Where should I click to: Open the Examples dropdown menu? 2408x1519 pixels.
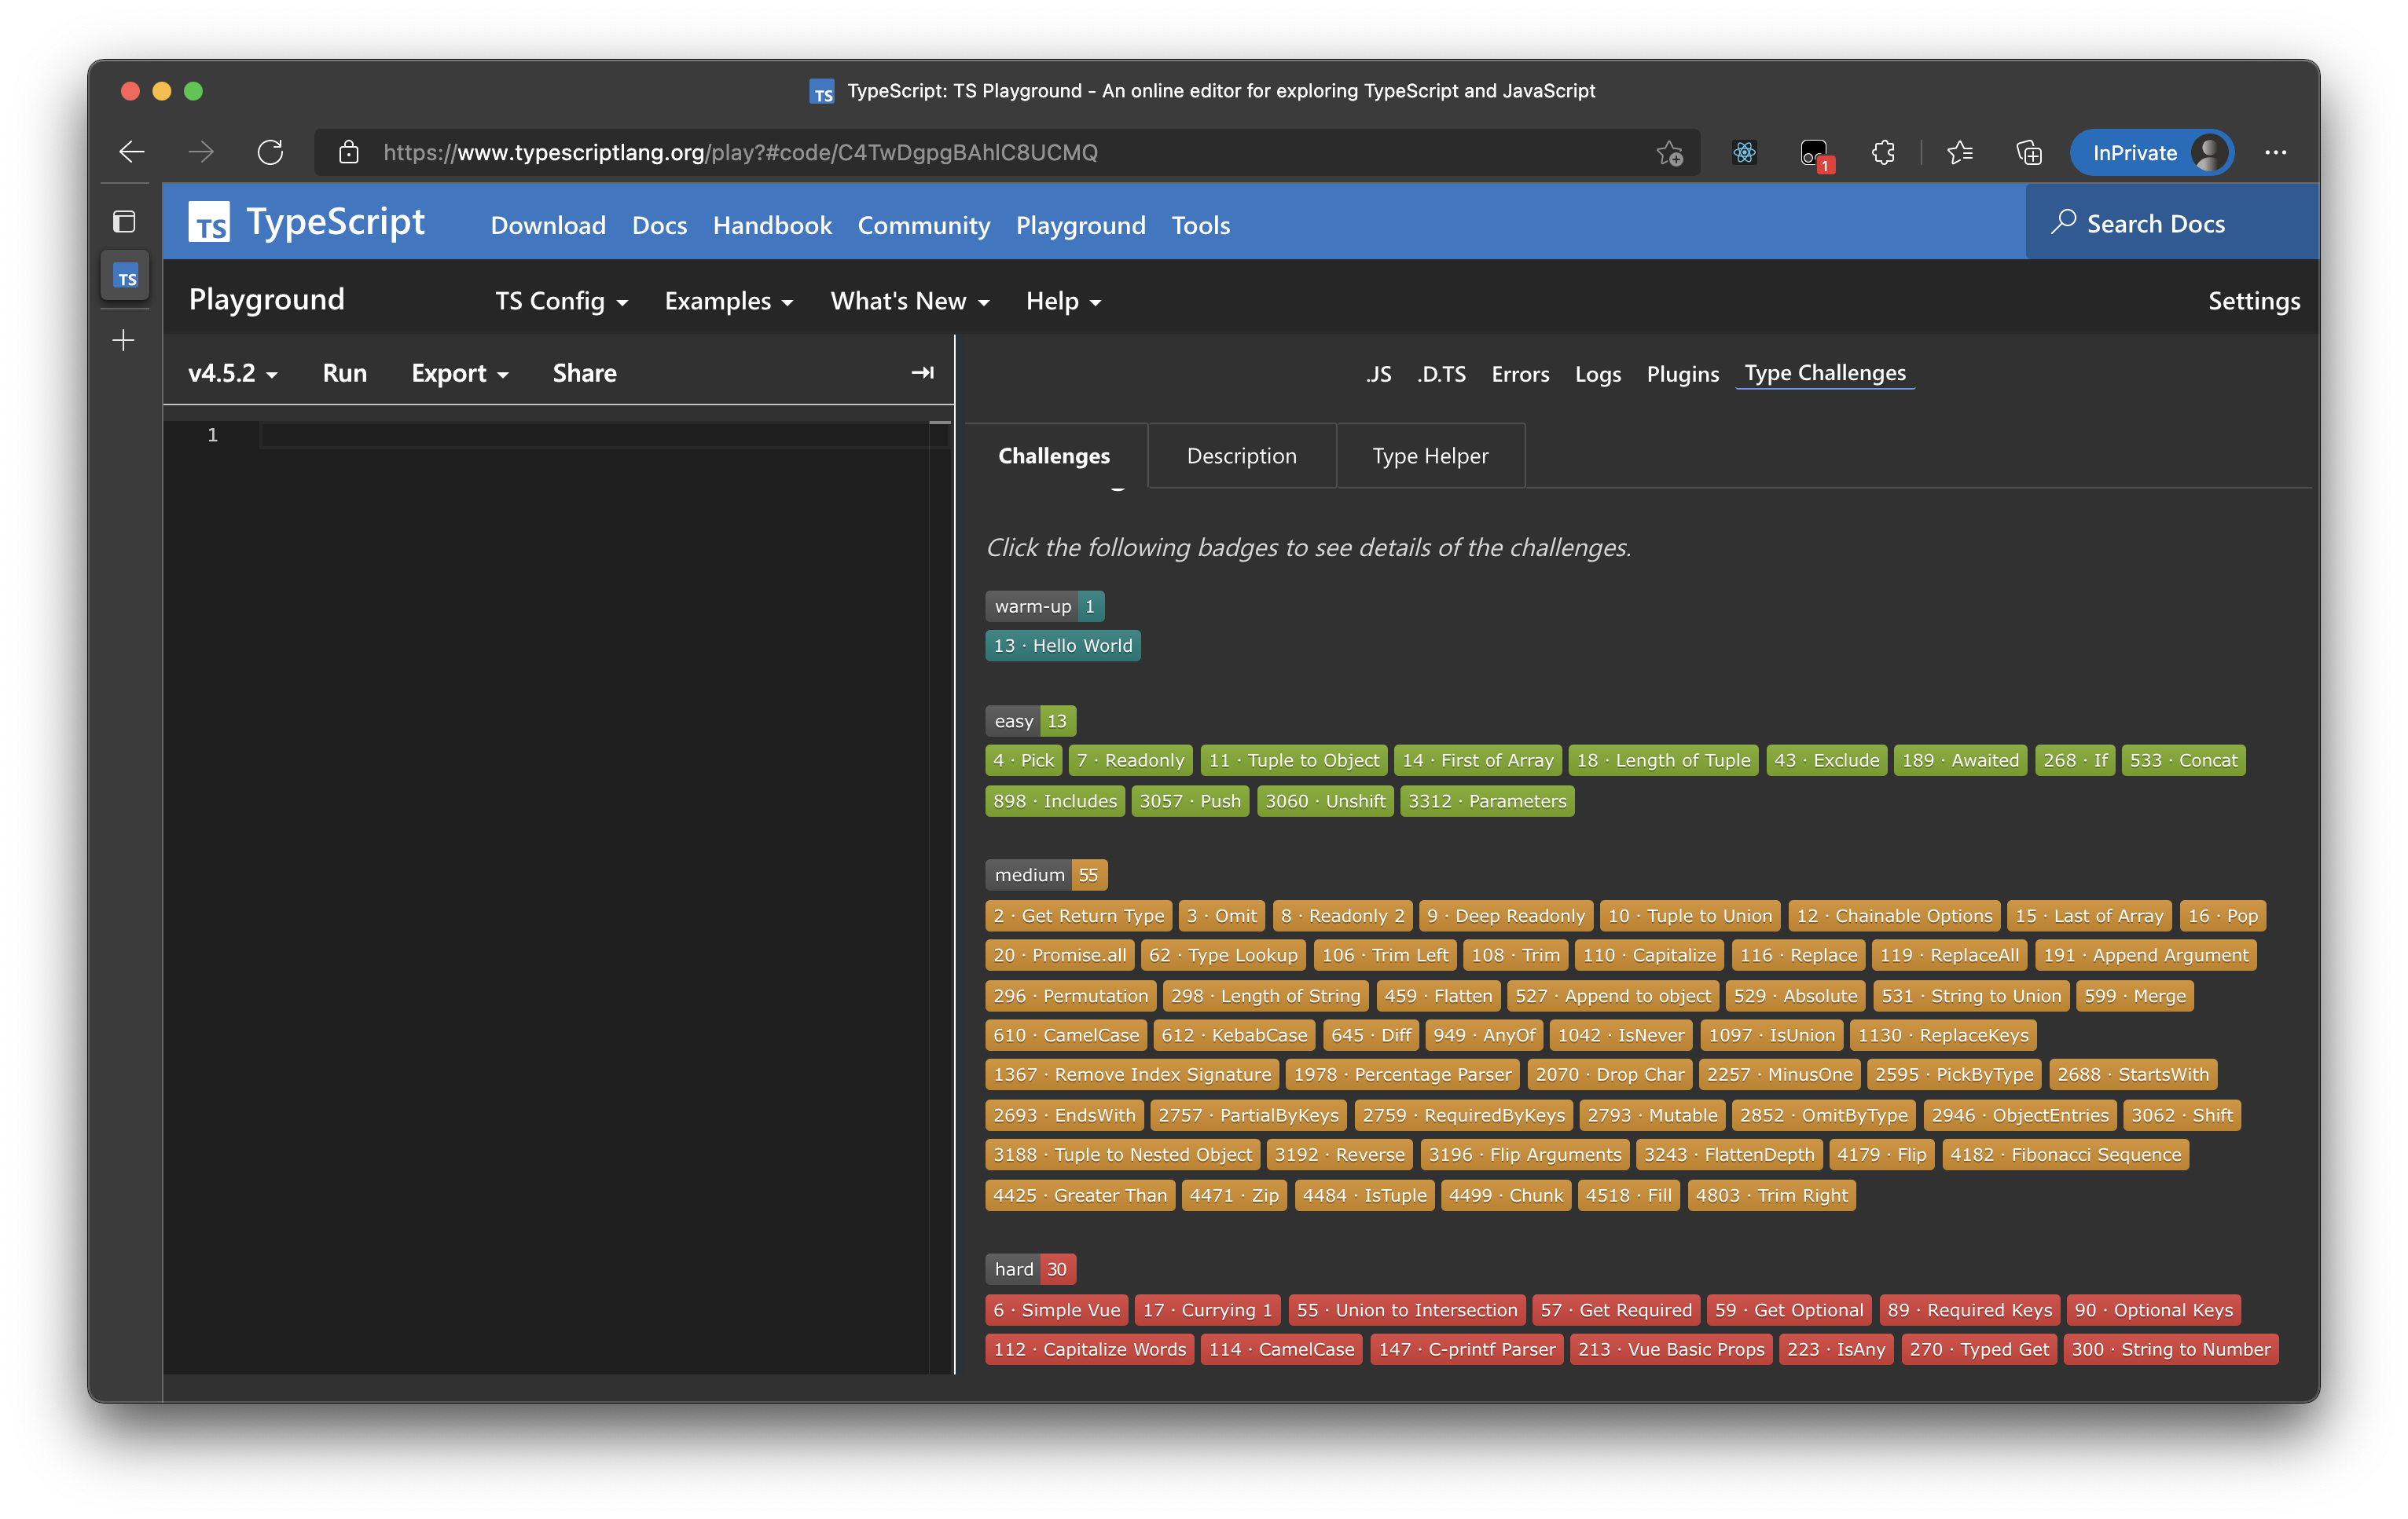[x=728, y=301]
